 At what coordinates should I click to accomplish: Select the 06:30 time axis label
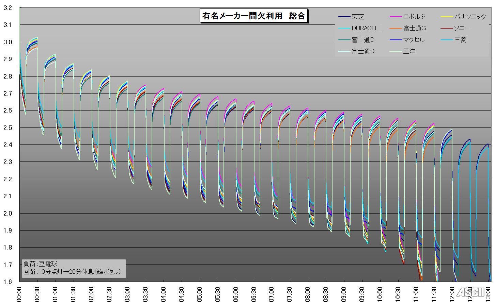[x=254, y=294]
